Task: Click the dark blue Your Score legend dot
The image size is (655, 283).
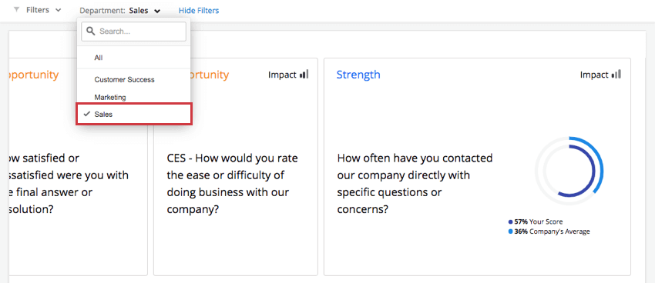Action: [x=510, y=221]
